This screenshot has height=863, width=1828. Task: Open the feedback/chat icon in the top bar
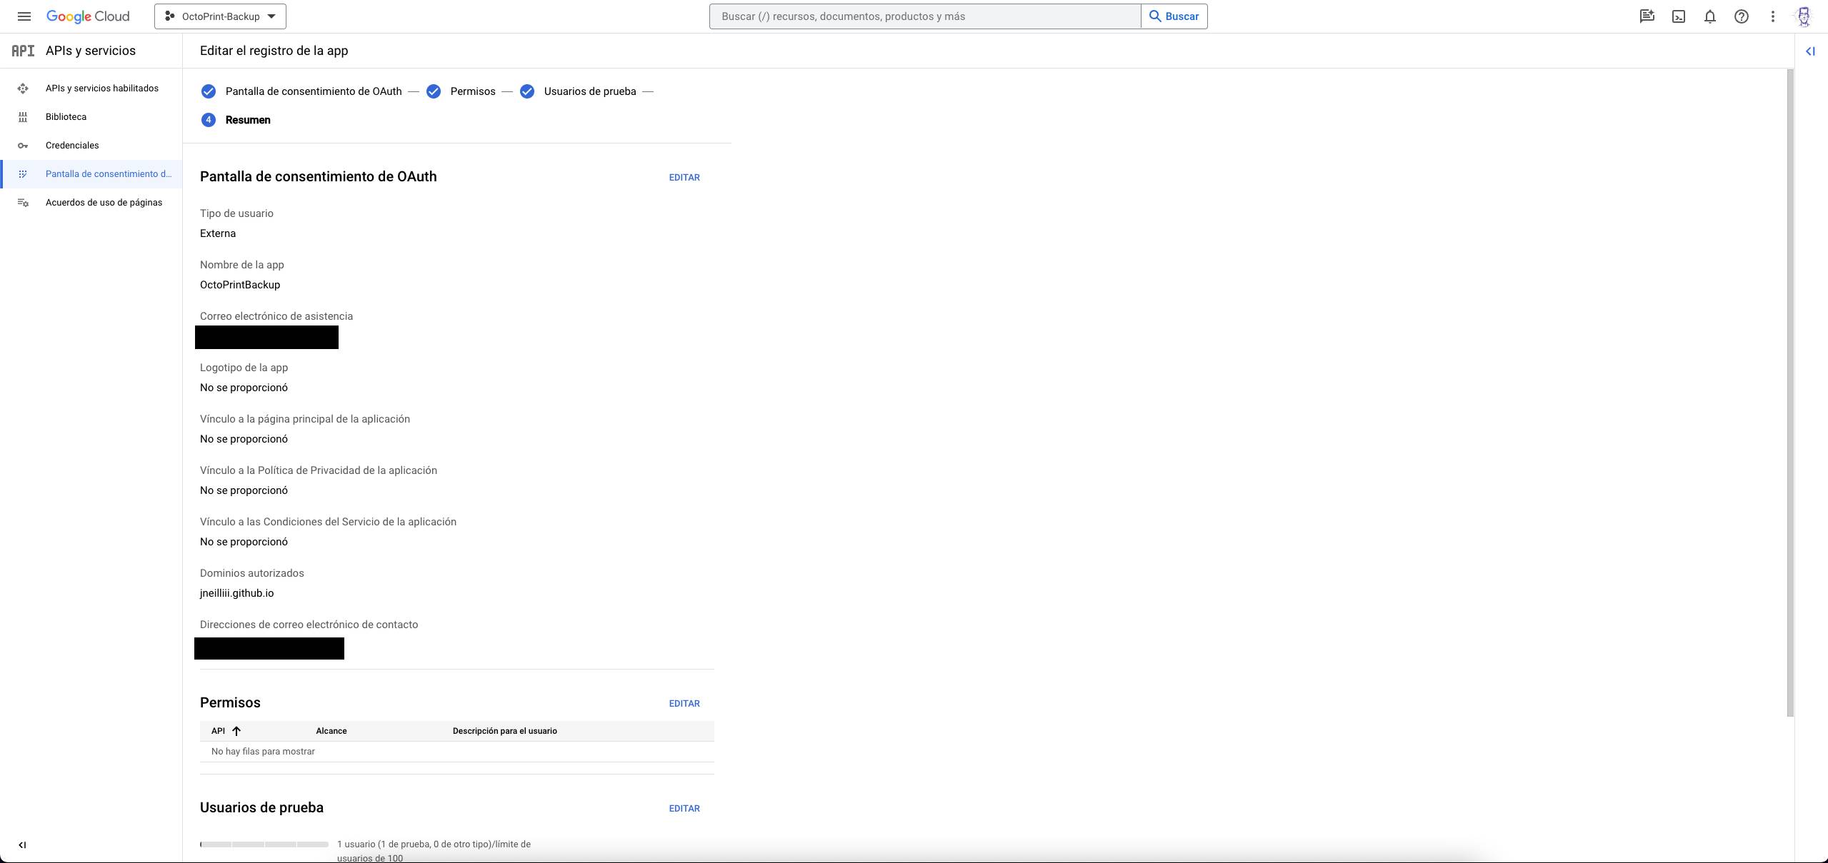point(1647,16)
